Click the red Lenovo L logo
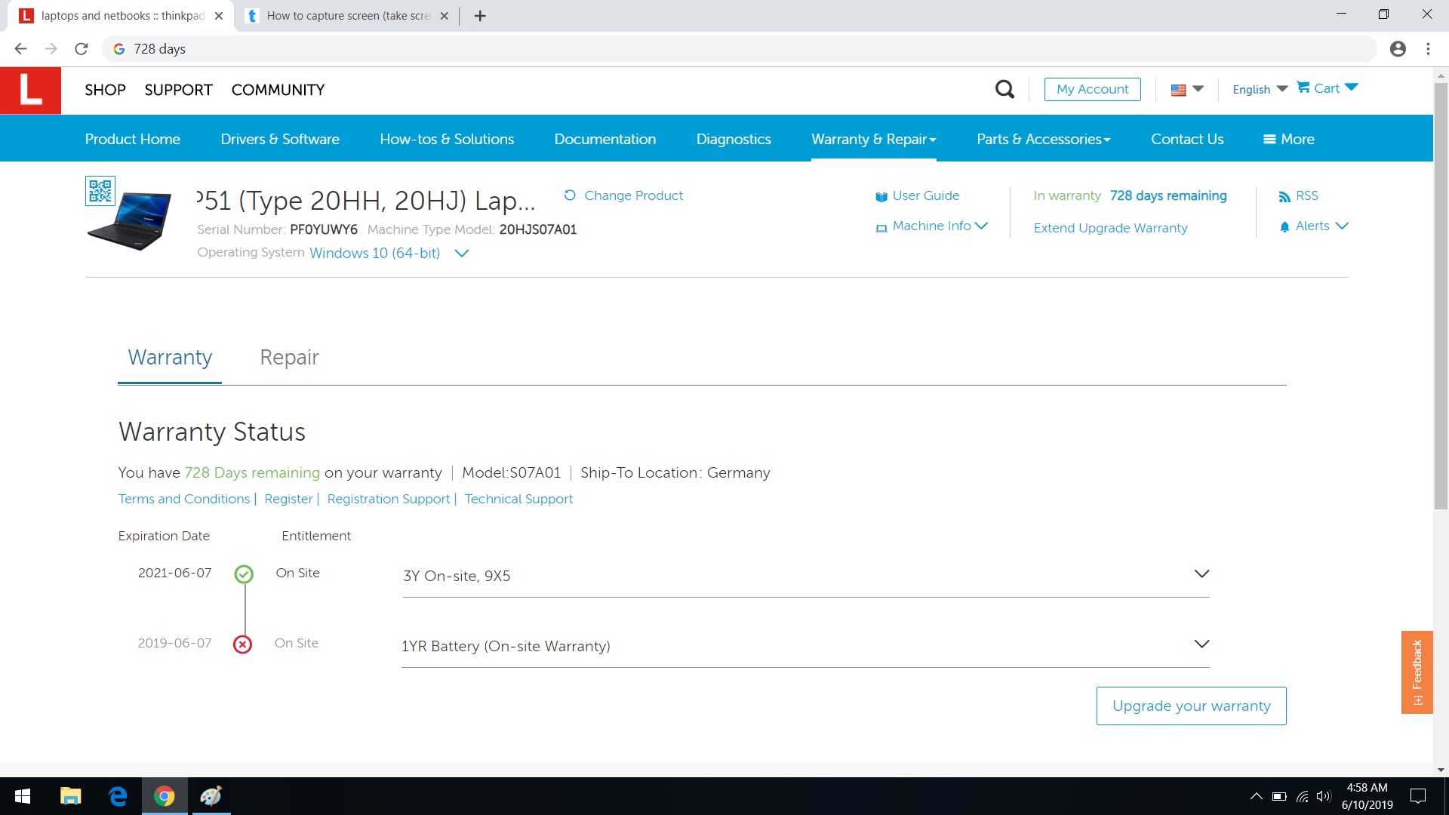This screenshot has height=815, width=1449. pyautogui.click(x=30, y=90)
